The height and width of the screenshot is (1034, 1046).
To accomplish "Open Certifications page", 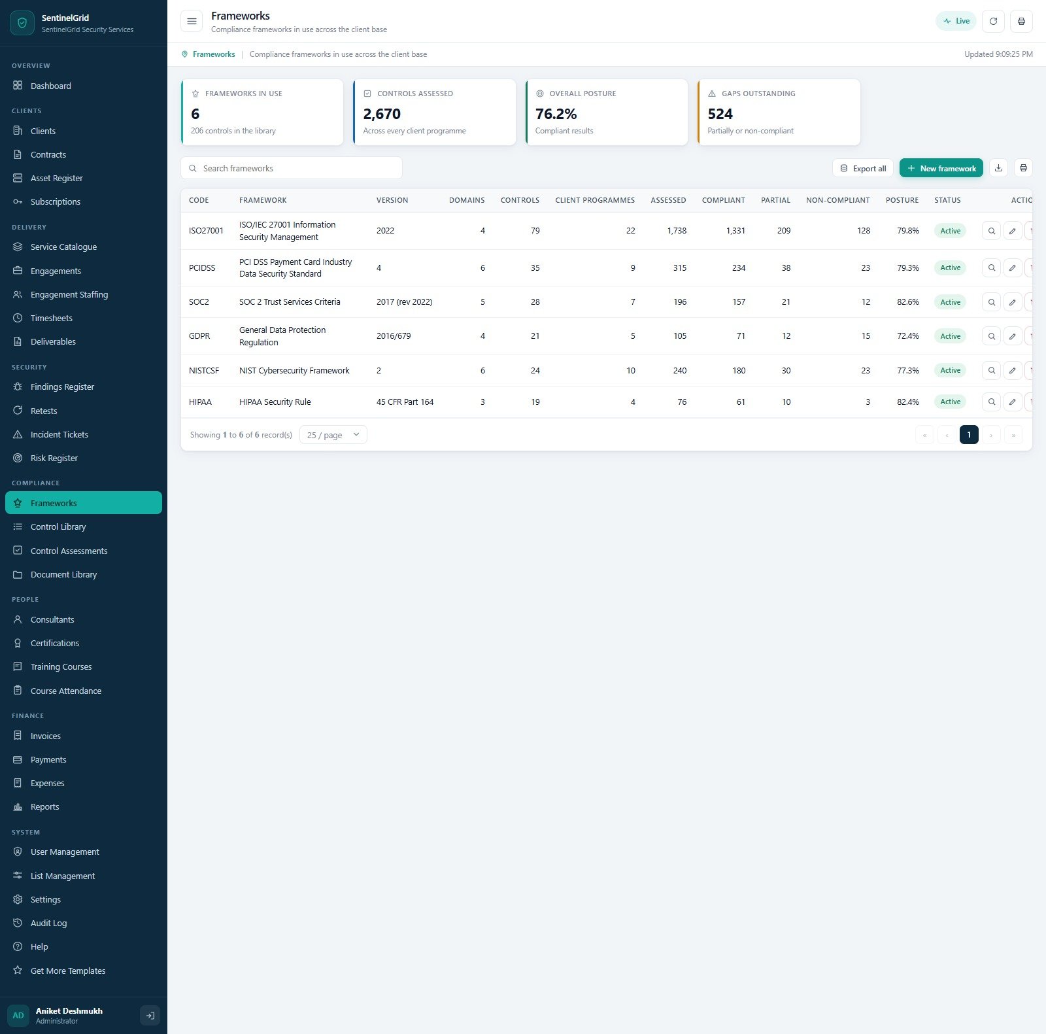I will [84, 643].
